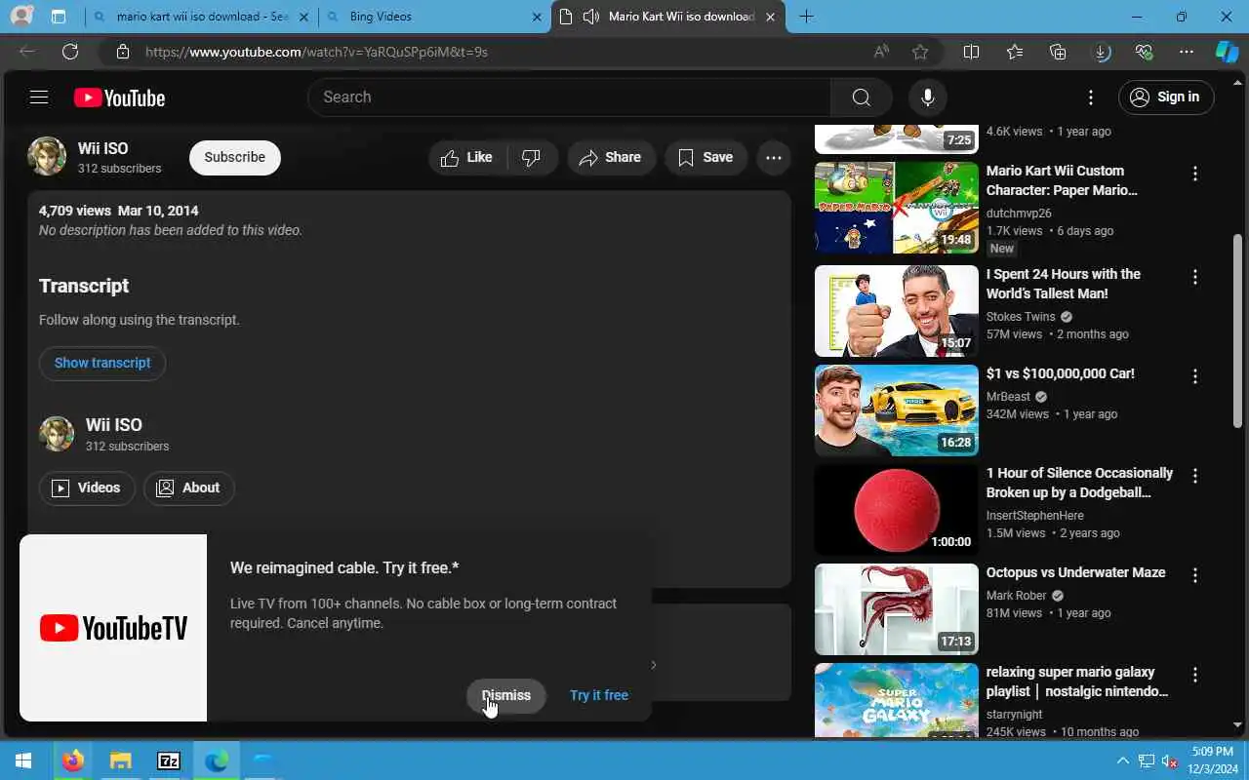Close the Mario Kart Wii iso download tab
The height and width of the screenshot is (780, 1249).
coord(771,17)
